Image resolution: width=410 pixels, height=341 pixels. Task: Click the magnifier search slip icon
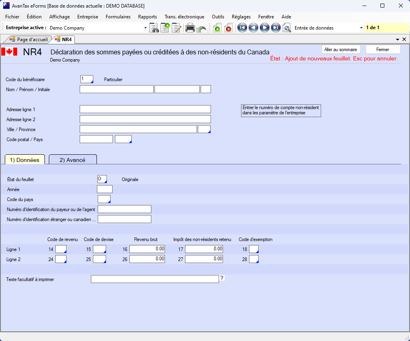click(x=287, y=28)
